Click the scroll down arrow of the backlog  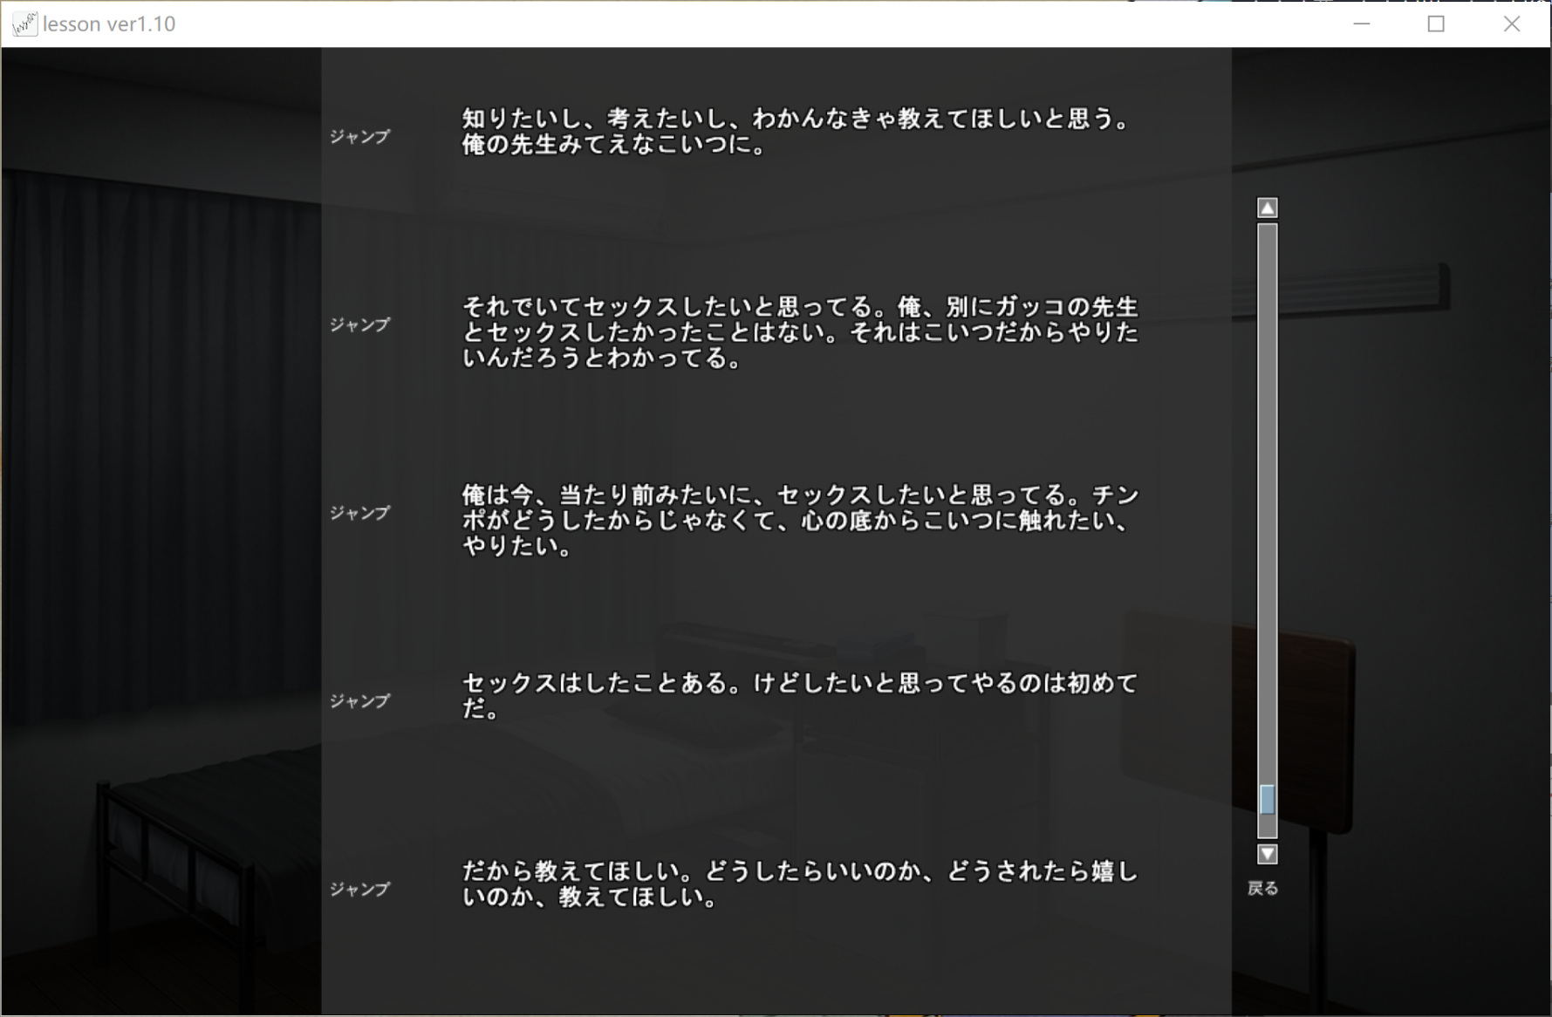1267,854
